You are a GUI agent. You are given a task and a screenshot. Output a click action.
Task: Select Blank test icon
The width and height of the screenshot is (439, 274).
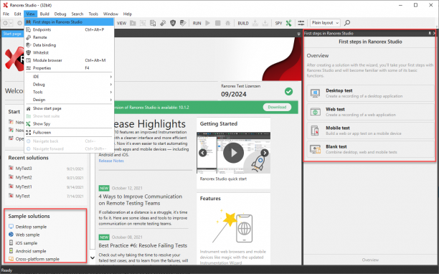[x=315, y=149]
